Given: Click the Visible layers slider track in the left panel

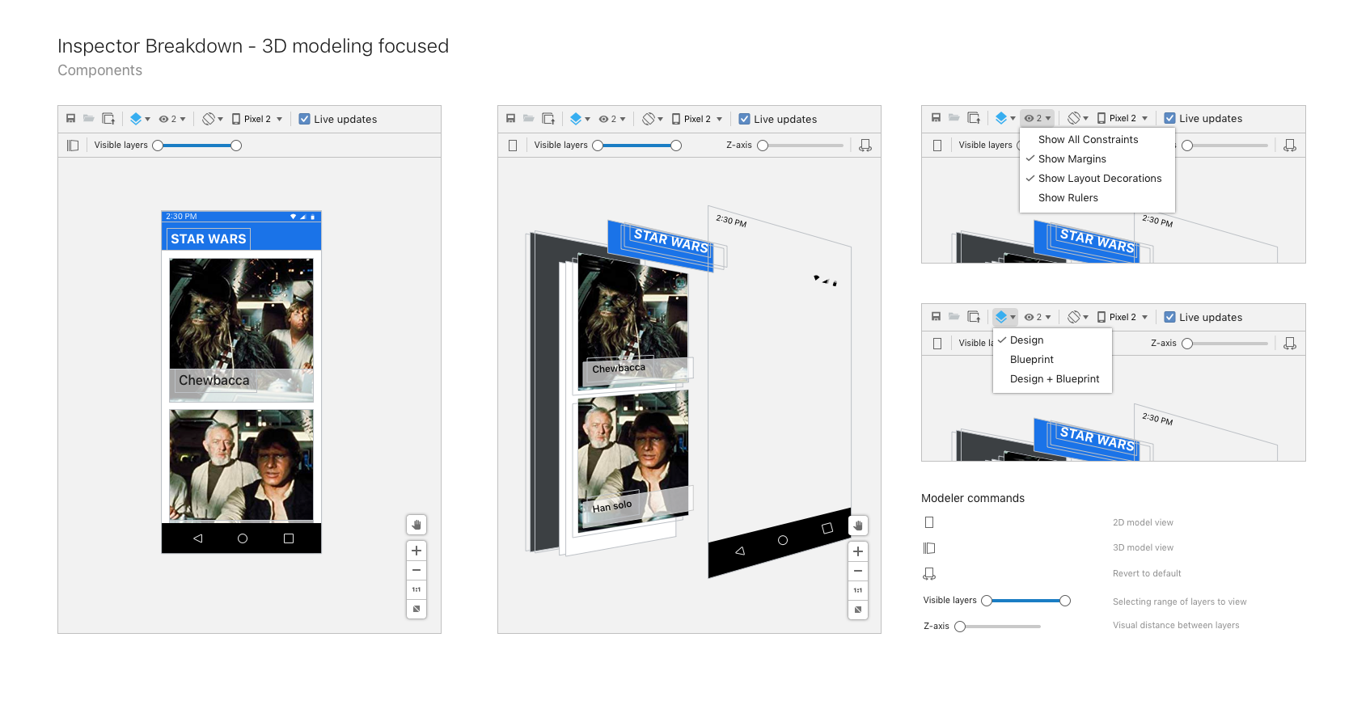Looking at the screenshot, I should pos(197,146).
